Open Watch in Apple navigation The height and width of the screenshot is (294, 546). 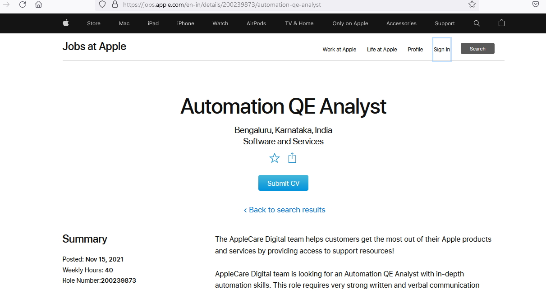(x=220, y=23)
